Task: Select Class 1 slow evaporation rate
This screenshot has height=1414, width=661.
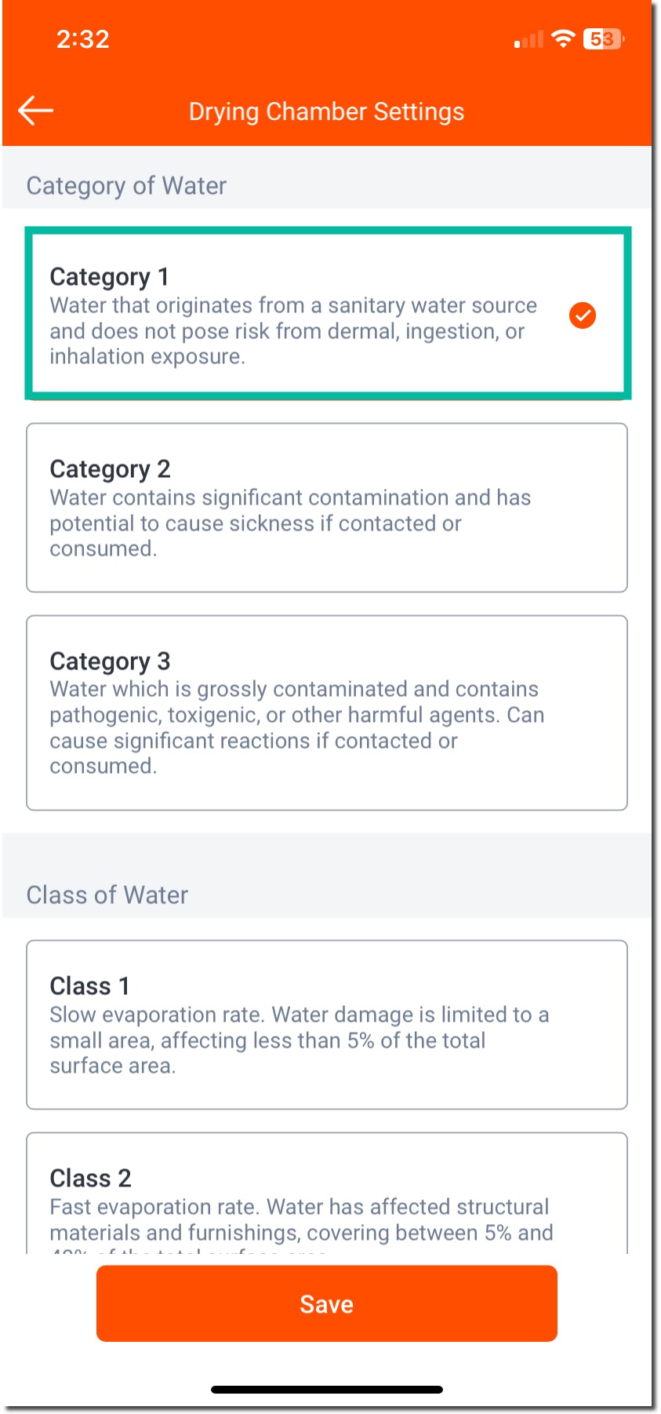Action: 327,1023
